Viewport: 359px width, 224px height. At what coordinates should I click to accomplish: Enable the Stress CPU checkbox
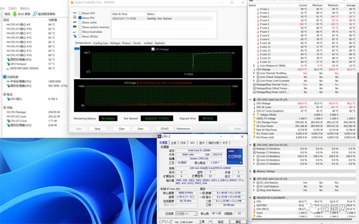pos(80,13)
